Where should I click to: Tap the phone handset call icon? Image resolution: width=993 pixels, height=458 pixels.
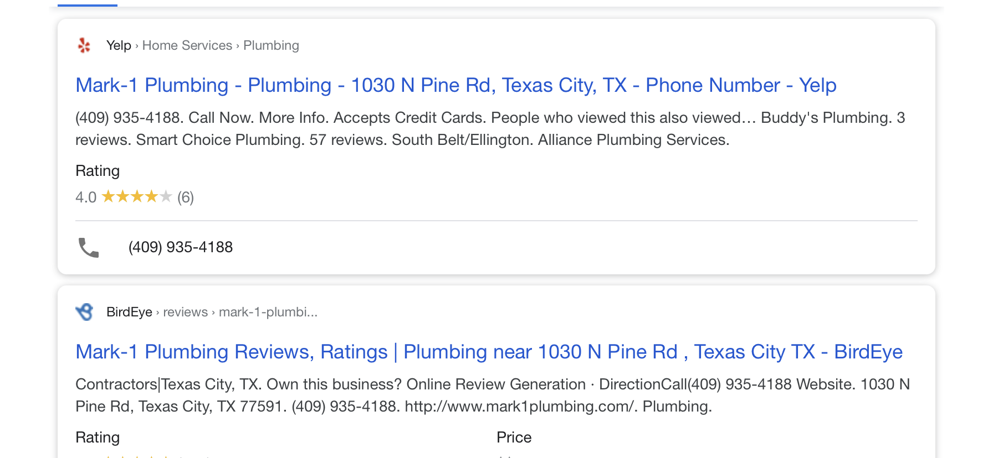(89, 247)
